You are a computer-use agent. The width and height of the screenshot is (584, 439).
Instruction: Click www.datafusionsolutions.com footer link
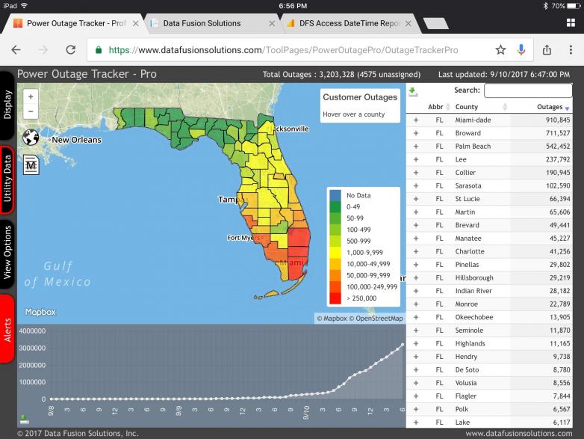pos(519,434)
